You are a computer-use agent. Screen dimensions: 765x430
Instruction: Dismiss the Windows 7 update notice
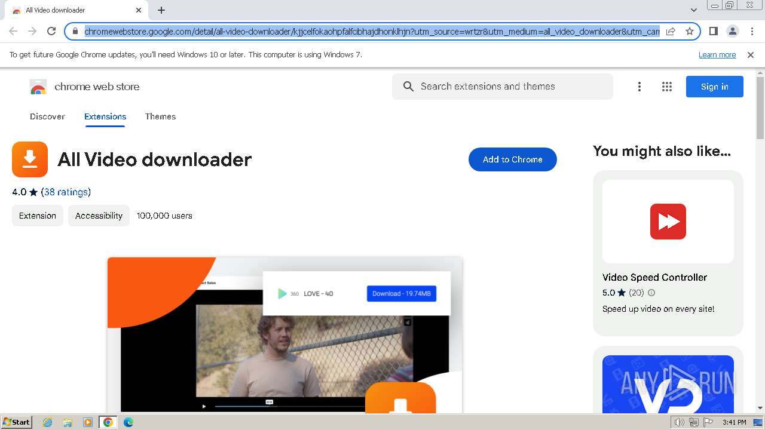[751, 55]
